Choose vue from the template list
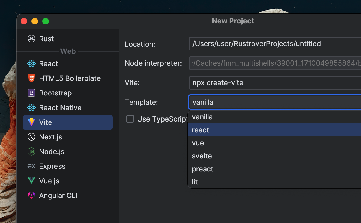The width and height of the screenshot is (361, 223). coord(275,143)
